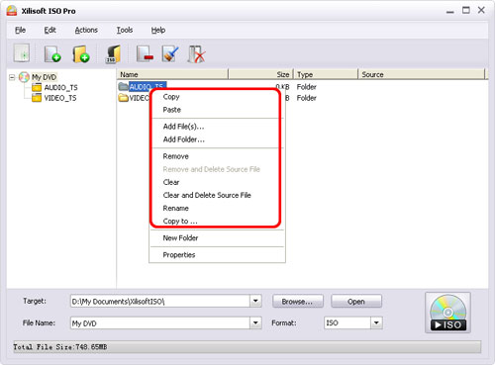The height and width of the screenshot is (365, 495).
Task: Click the Open button
Action: (x=356, y=302)
